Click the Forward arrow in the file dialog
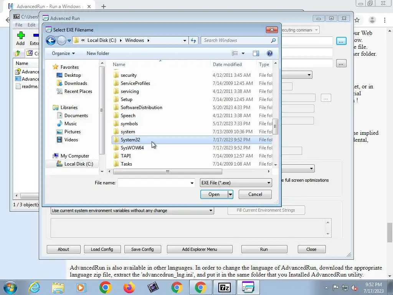This screenshot has width=393, height=295. (61, 40)
